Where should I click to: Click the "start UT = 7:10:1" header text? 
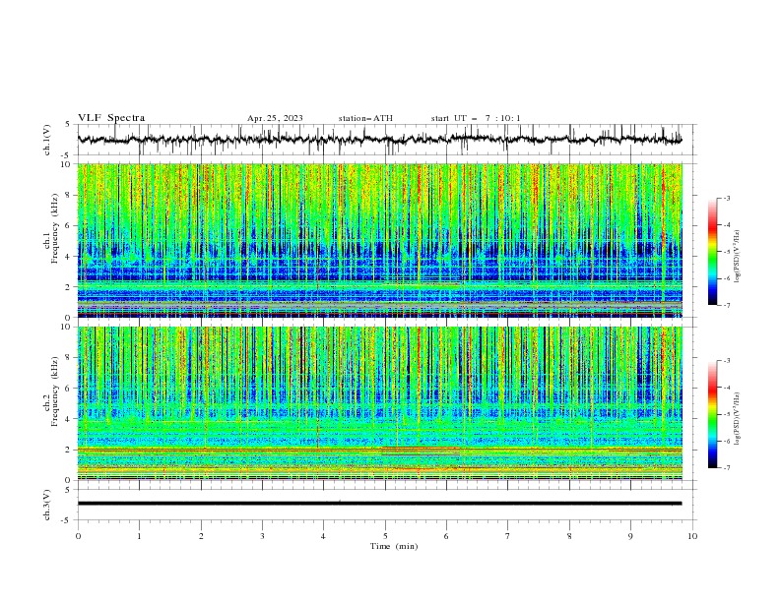(x=476, y=118)
